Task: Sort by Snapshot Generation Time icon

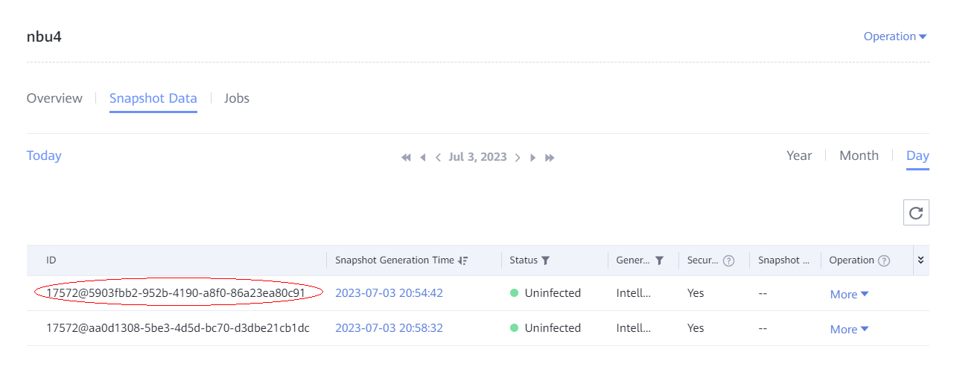Action: 463,260
